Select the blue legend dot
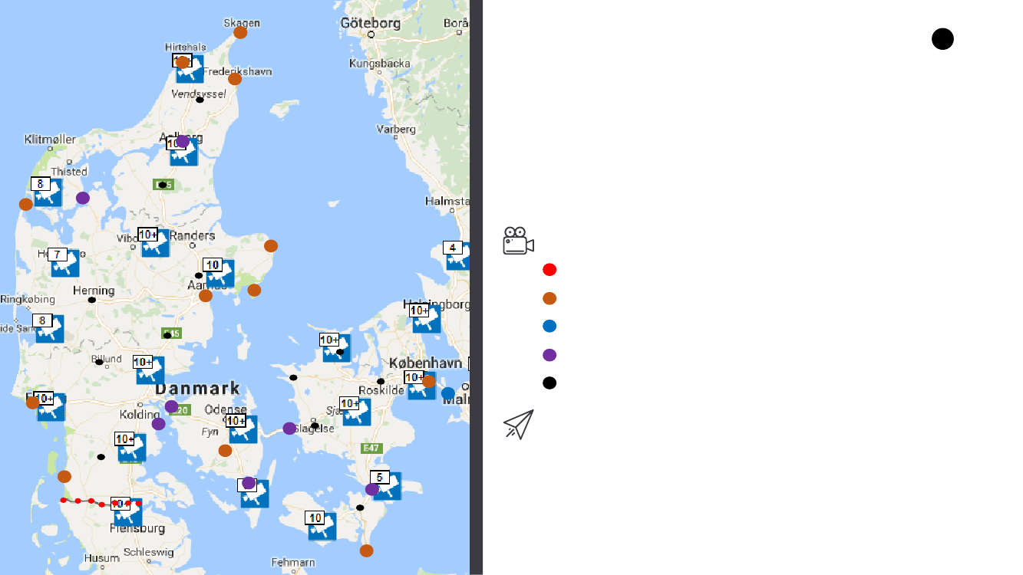1023x575 pixels. [x=549, y=326]
